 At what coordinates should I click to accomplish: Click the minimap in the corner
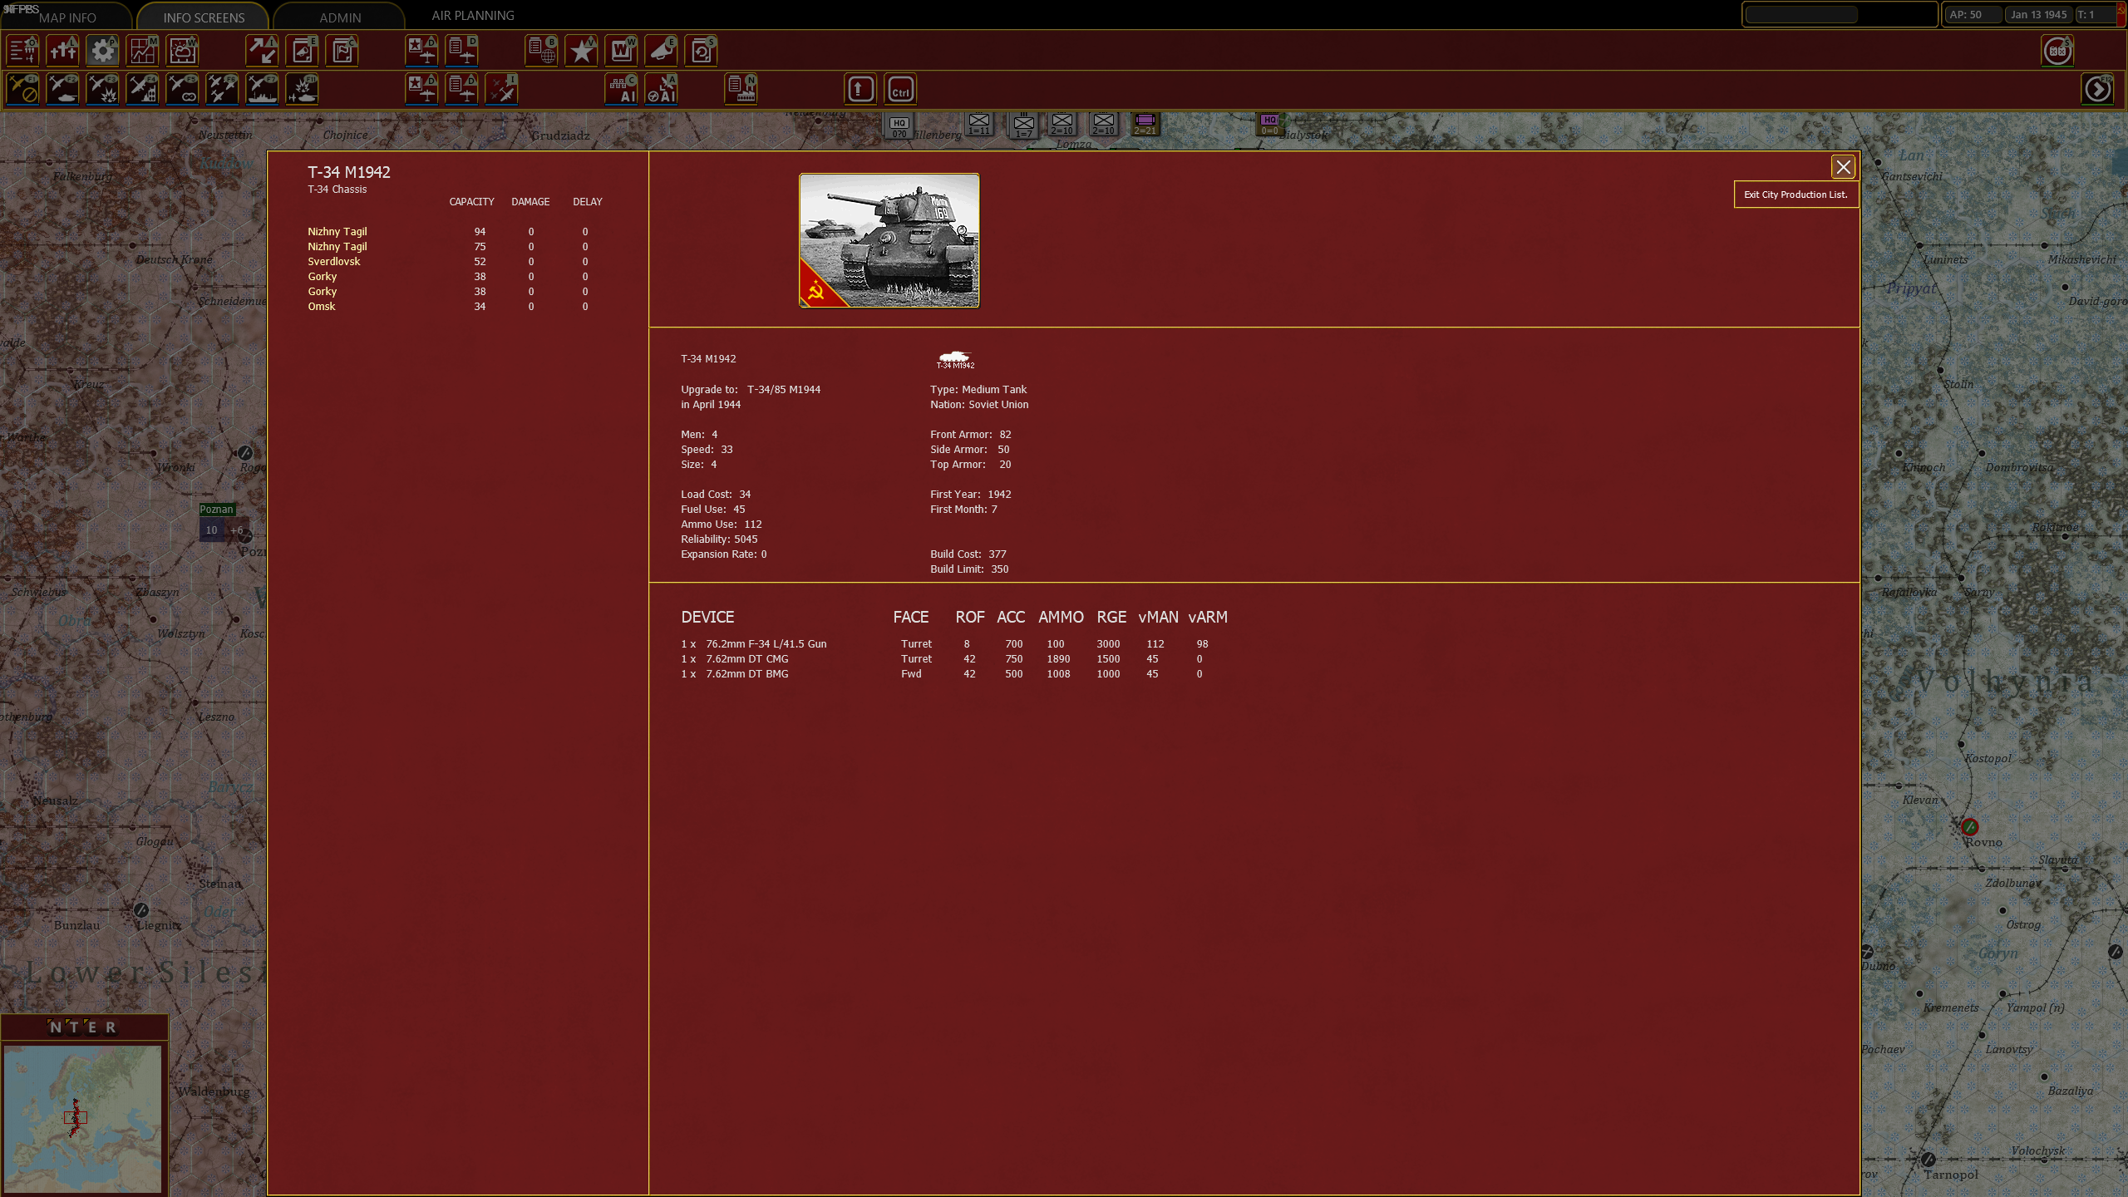coord(82,1119)
